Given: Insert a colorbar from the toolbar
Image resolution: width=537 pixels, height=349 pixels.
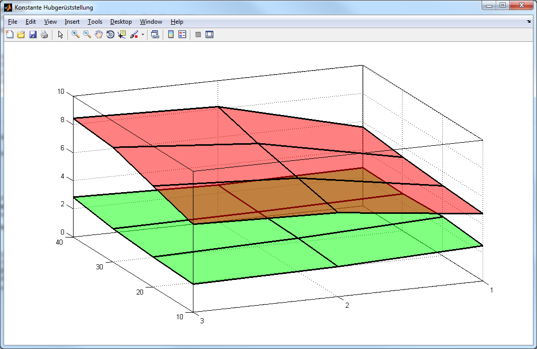Looking at the screenshot, I should coord(171,35).
